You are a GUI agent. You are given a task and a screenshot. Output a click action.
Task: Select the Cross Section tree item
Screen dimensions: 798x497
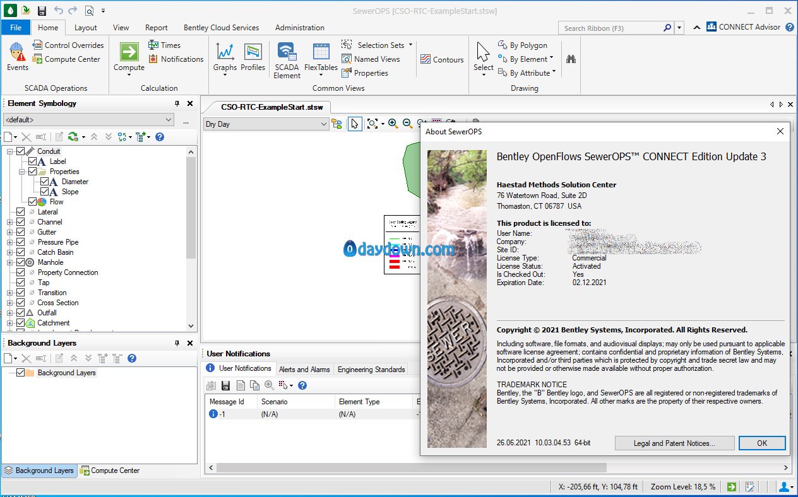click(57, 303)
